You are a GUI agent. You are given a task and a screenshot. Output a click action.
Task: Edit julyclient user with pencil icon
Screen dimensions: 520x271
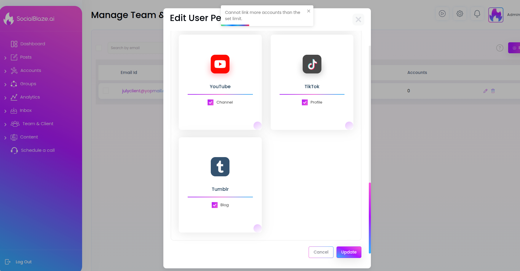[x=485, y=91]
